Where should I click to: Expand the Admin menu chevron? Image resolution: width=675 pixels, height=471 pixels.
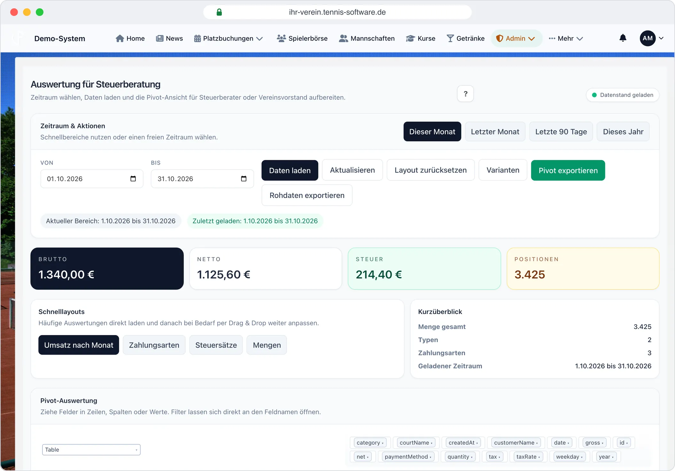pos(531,39)
